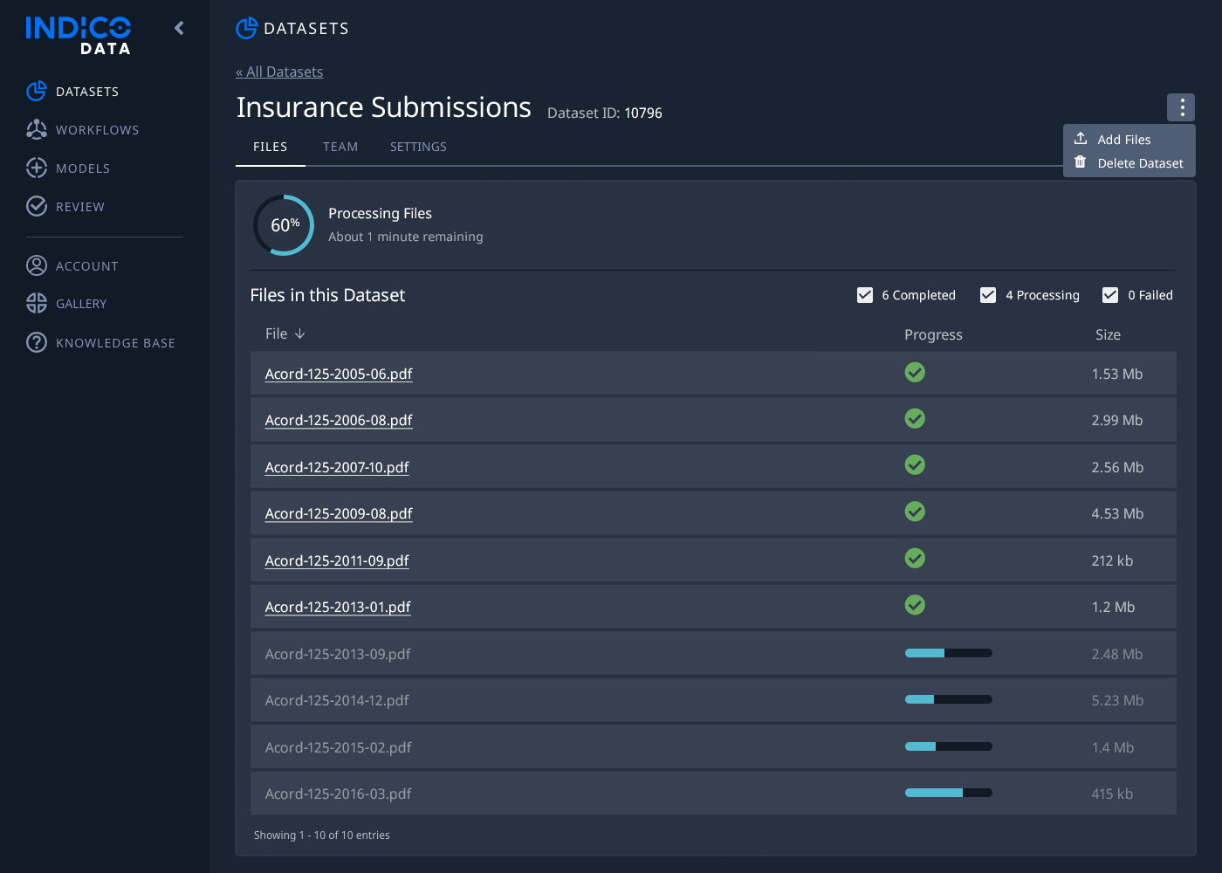
Task: Select Add Files from the menu
Action: coord(1123,138)
